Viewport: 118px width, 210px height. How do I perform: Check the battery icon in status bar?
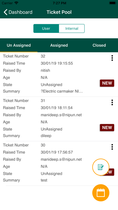[x=113, y=3]
